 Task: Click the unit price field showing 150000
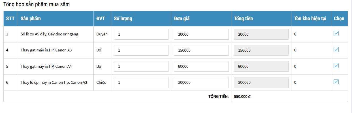pos(201,50)
